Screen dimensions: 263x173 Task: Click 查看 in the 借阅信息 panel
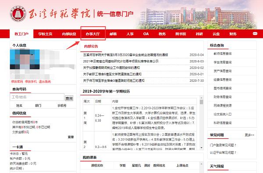pos(71,137)
